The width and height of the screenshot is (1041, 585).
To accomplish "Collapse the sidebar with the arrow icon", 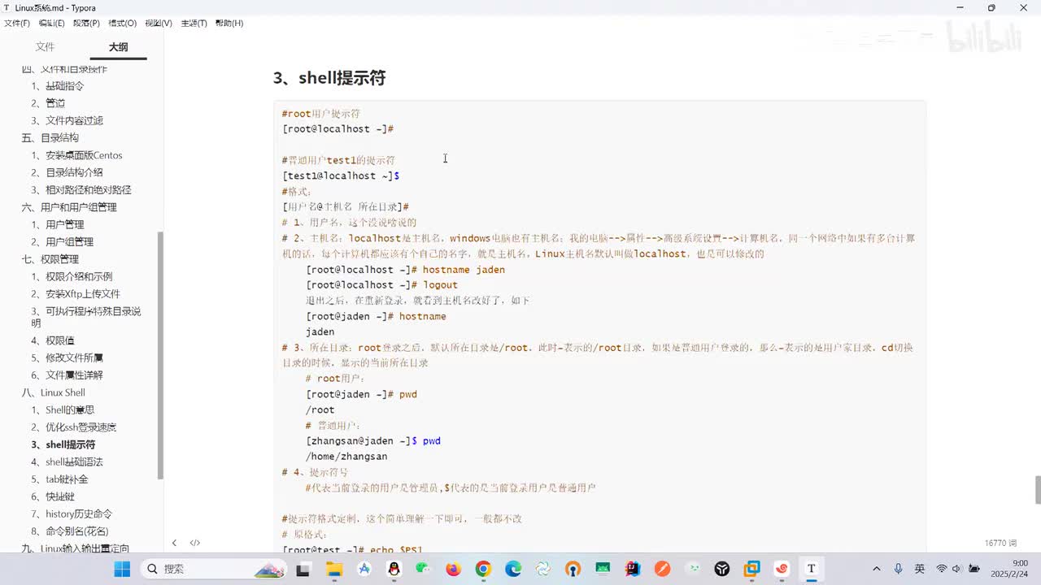I will tap(174, 543).
